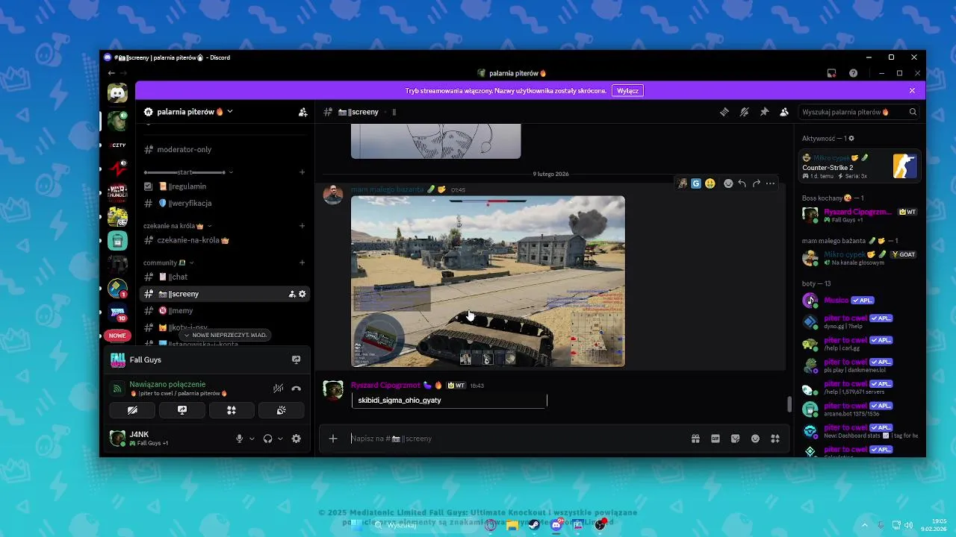956x537 pixels.
Task: Click the add reaction emoji icon on message
Action: coord(728,183)
